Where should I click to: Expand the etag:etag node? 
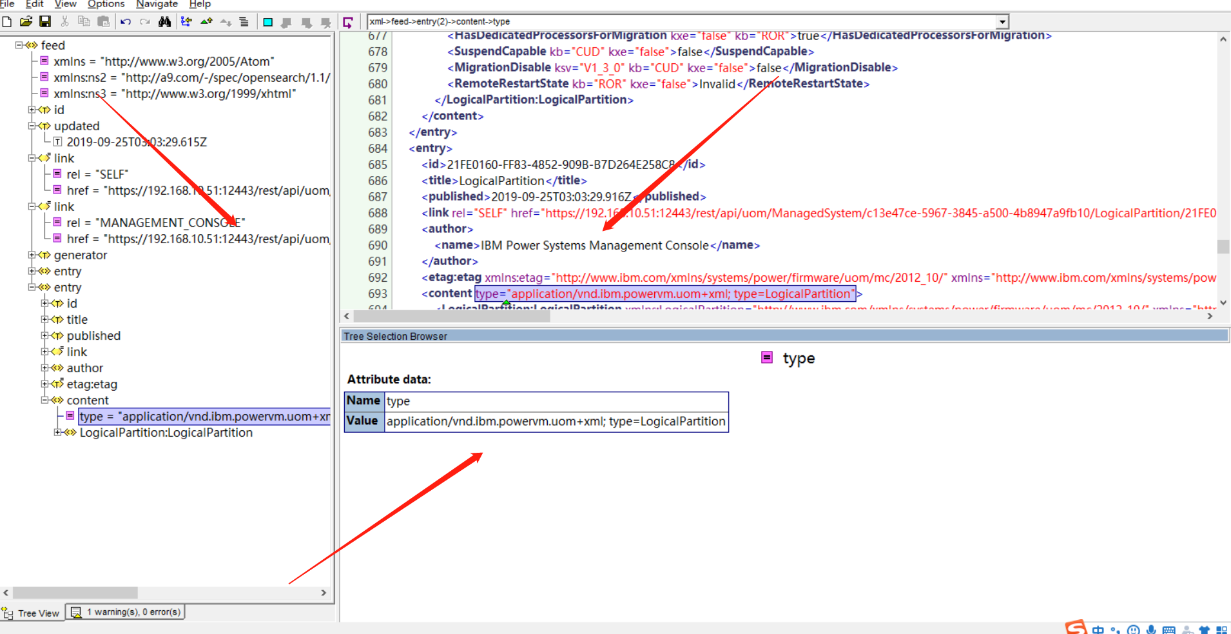pyautogui.click(x=44, y=384)
